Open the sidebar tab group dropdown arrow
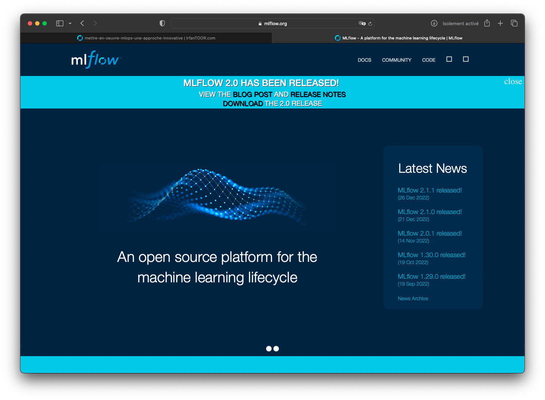This screenshot has height=400, width=545. [x=70, y=23]
